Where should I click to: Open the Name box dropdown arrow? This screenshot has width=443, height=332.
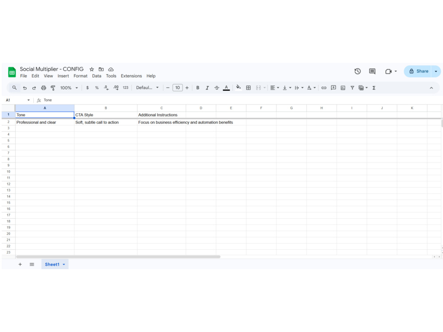pos(28,100)
